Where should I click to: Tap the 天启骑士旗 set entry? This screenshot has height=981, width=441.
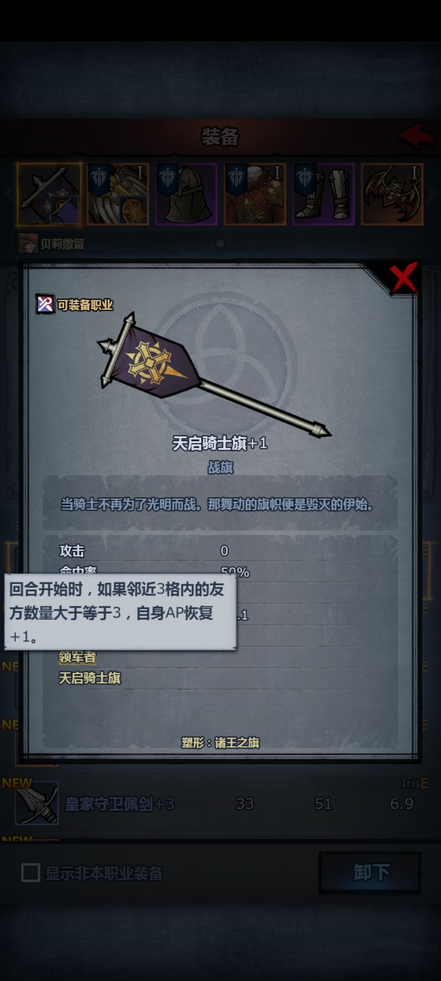coord(90,678)
